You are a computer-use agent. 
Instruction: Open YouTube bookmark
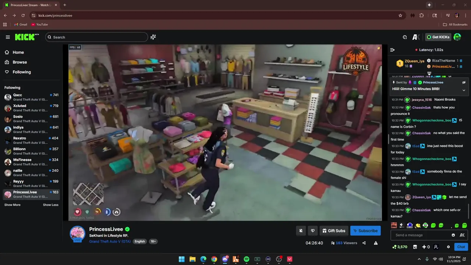pyautogui.click(x=39, y=25)
